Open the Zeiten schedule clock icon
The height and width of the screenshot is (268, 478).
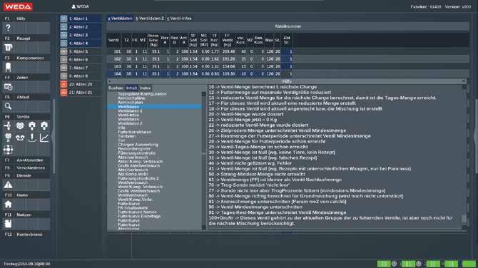pyautogui.click(x=9, y=87)
